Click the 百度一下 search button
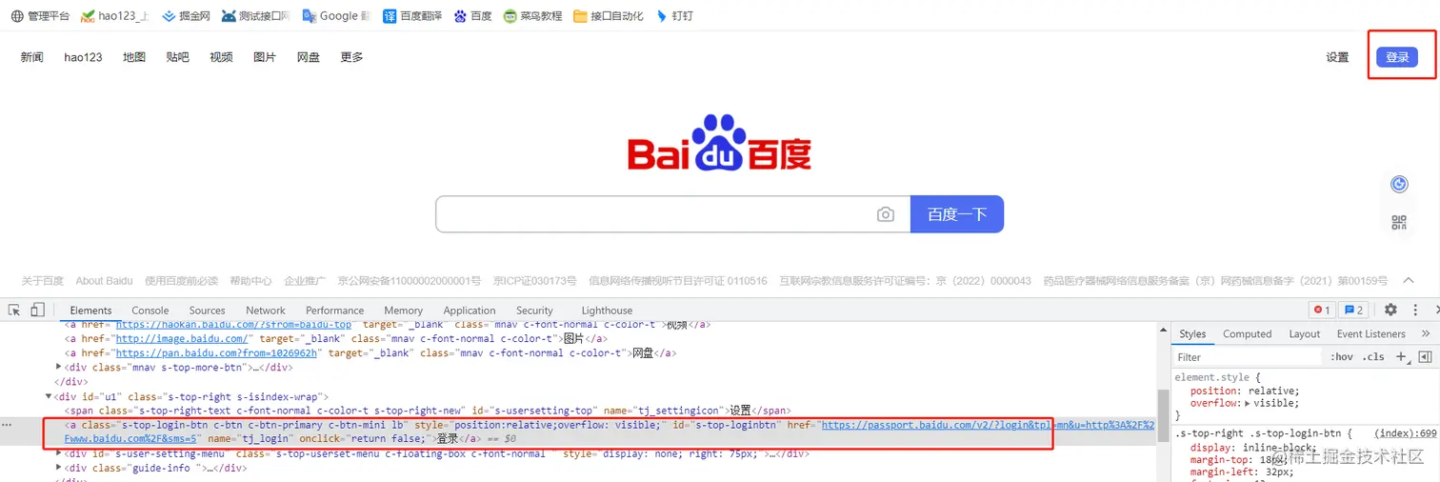This screenshot has height=482, width=1440. pos(957,214)
